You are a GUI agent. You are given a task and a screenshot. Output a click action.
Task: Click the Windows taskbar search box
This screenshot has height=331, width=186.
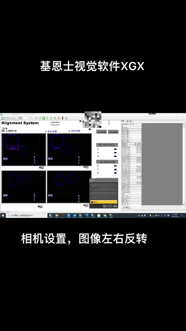(x=26, y=215)
